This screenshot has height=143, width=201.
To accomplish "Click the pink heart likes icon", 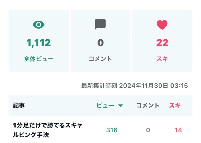I will [x=162, y=25].
